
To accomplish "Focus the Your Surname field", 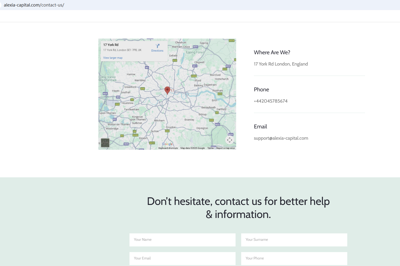I will click(294, 240).
